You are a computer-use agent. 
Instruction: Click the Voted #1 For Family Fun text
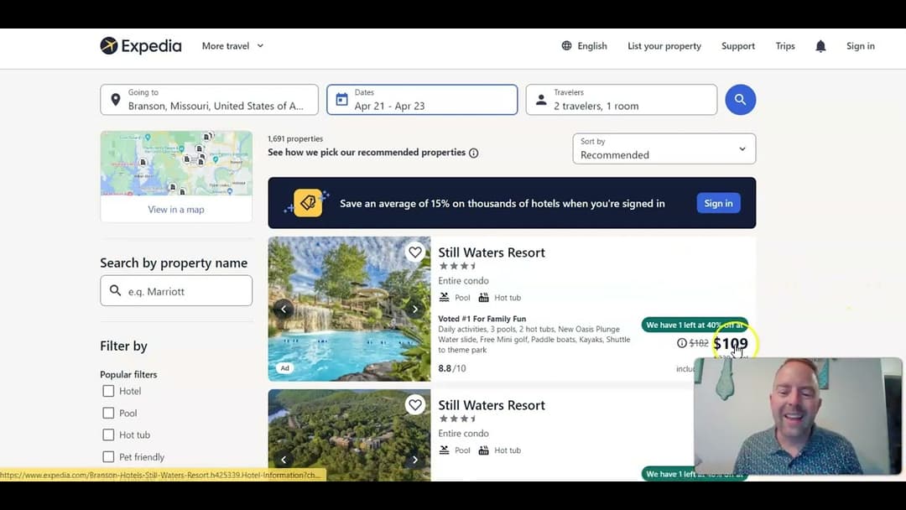[482, 319]
